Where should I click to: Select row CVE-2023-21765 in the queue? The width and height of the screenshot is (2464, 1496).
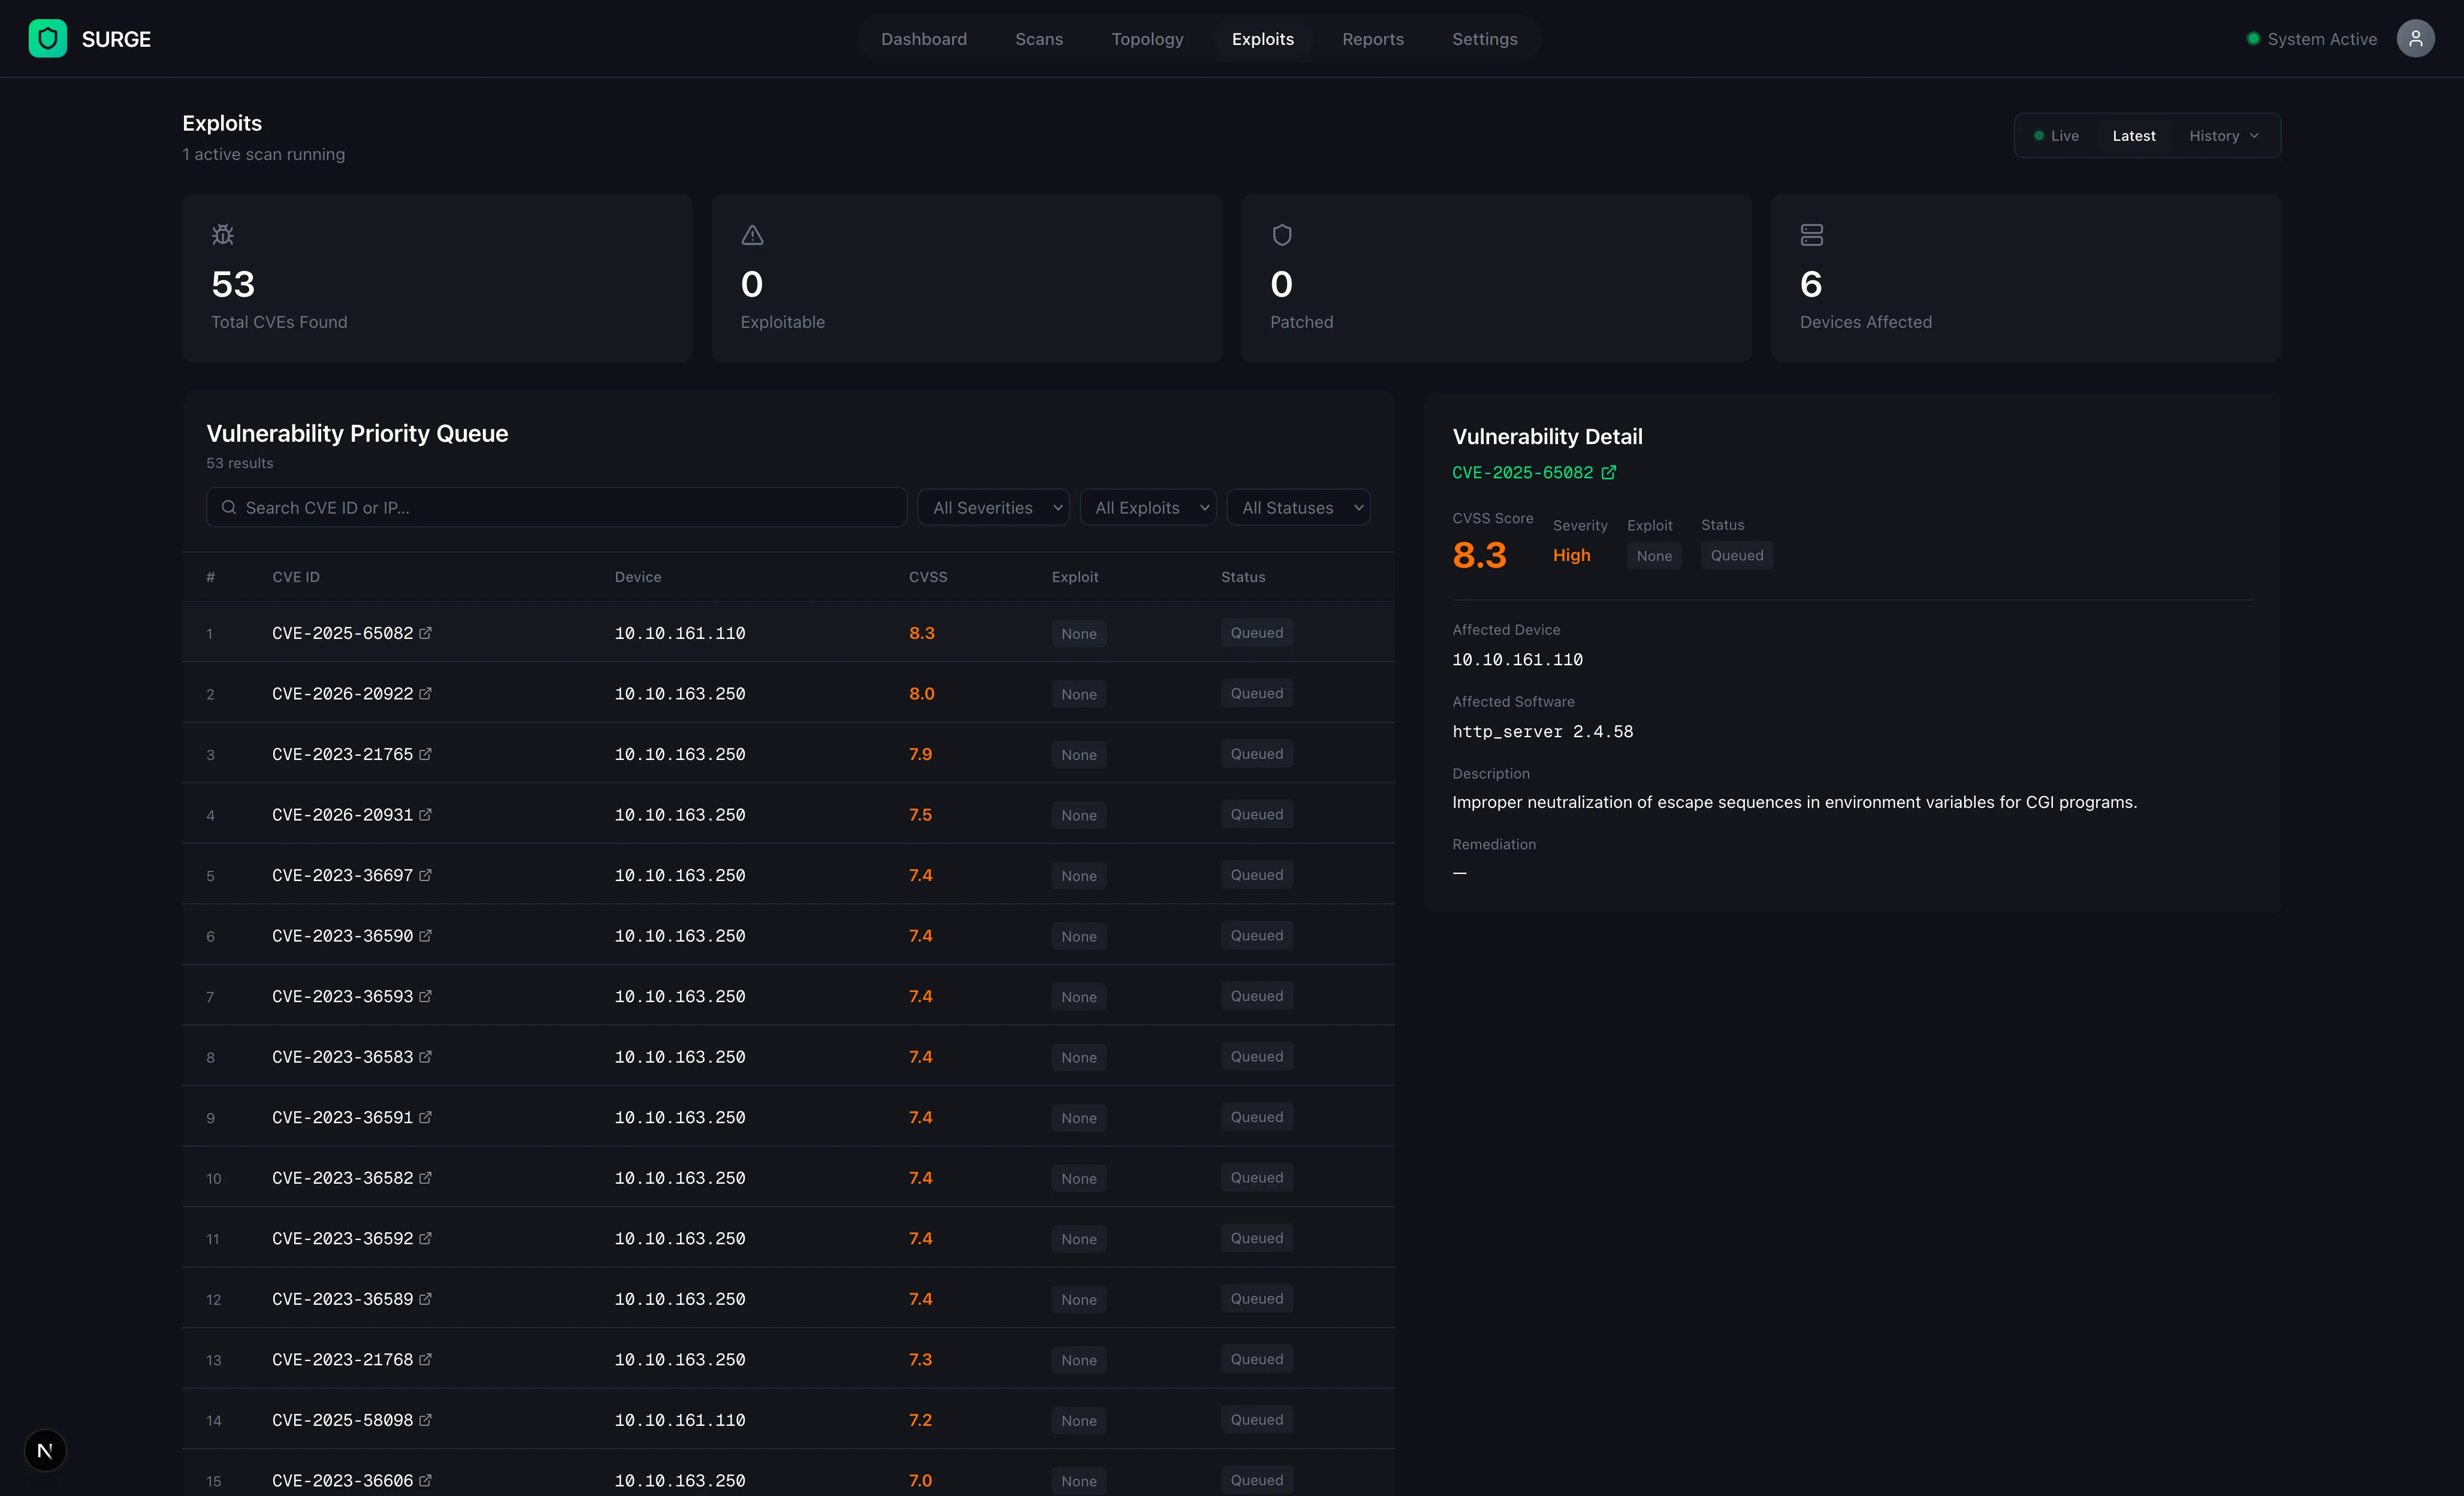pyautogui.click(x=788, y=754)
